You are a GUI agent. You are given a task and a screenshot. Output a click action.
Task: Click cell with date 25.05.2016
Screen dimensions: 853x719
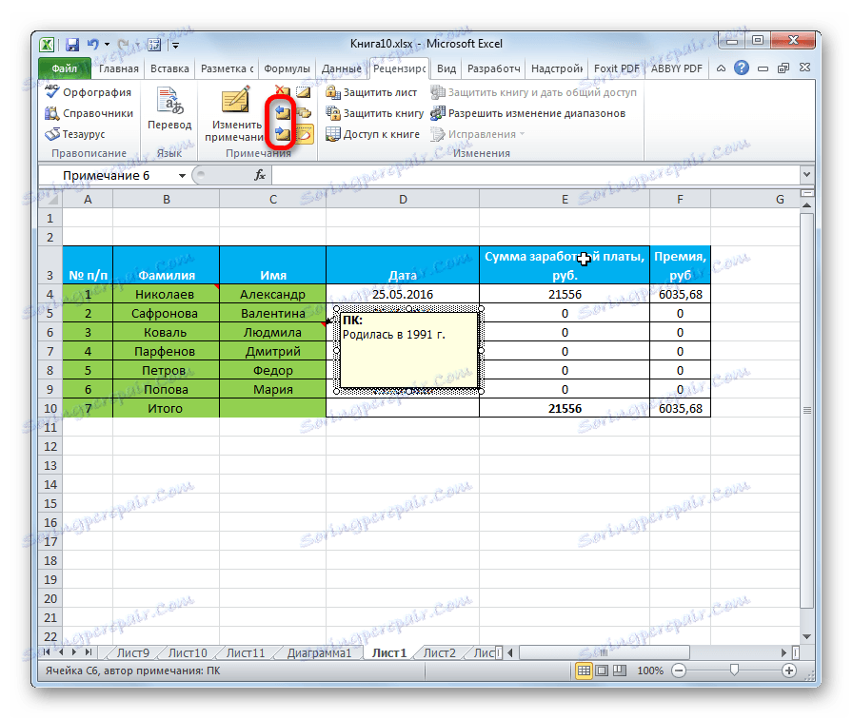pyautogui.click(x=403, y=294)
